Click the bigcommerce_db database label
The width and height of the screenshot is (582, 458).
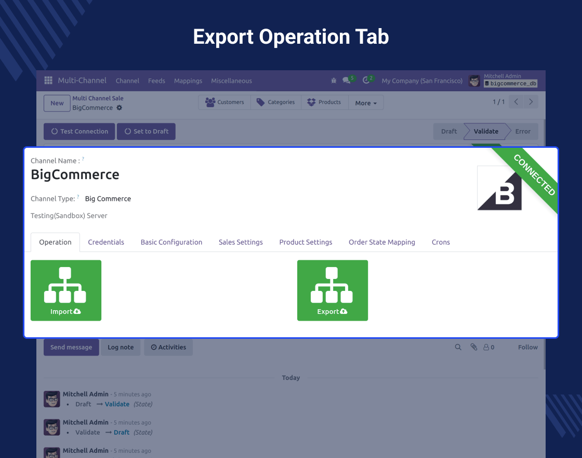tap(511, 84)
